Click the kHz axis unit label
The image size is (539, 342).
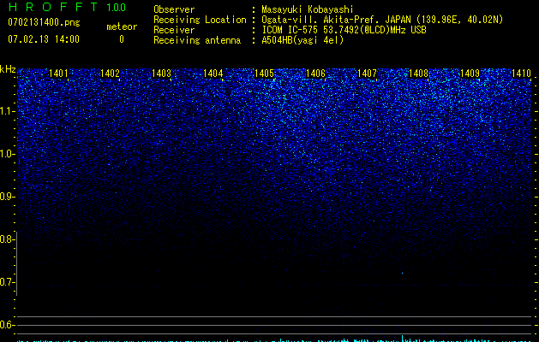(8, 69)
